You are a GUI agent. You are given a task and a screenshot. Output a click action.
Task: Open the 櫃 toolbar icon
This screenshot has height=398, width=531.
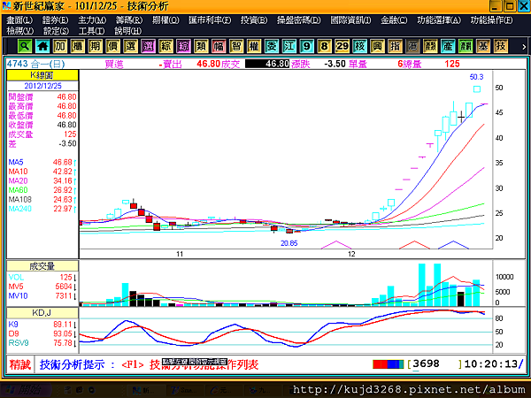coord(78,46)
